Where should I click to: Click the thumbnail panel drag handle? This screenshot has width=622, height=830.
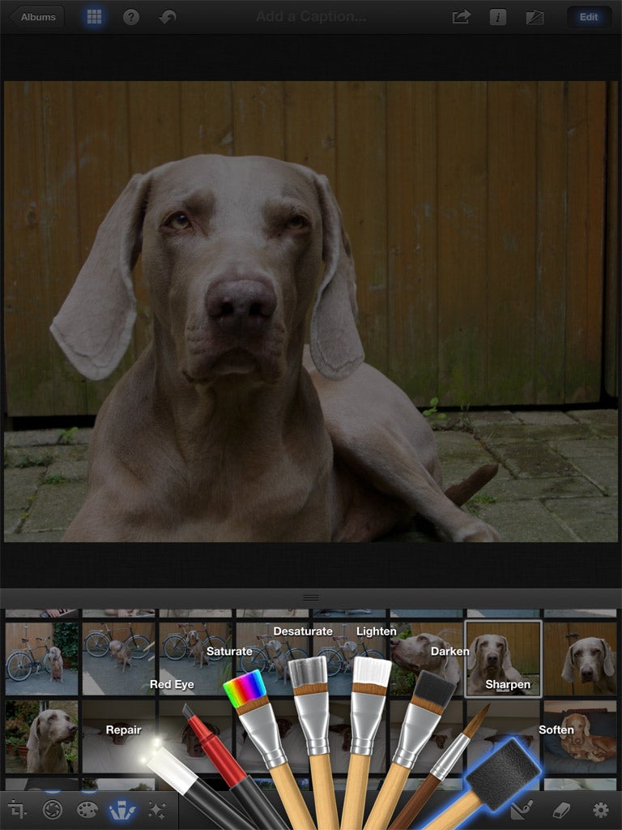click(311, 597)
